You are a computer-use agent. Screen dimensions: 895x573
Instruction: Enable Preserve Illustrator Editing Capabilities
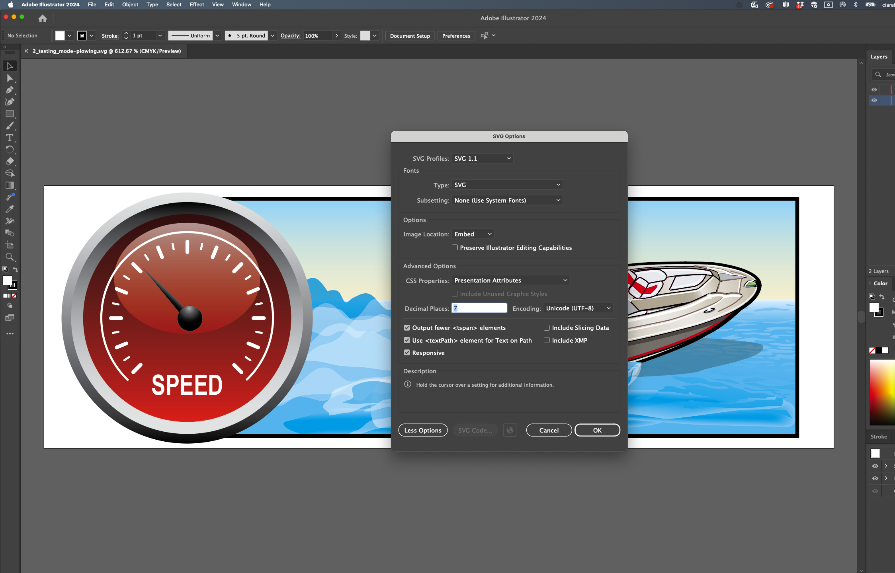click(454, 248)
